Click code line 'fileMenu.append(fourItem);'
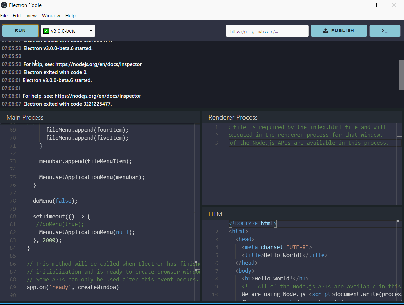Viewport: 404px width, 305px height. pyautogui.click(x=87, y=130)
